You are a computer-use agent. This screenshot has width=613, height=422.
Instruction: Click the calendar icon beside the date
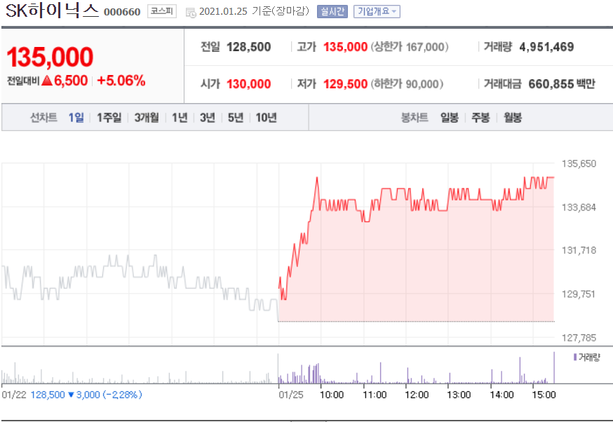pos(191,13)
